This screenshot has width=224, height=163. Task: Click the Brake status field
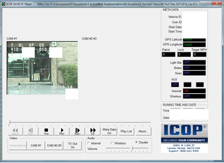click(194, 68)
